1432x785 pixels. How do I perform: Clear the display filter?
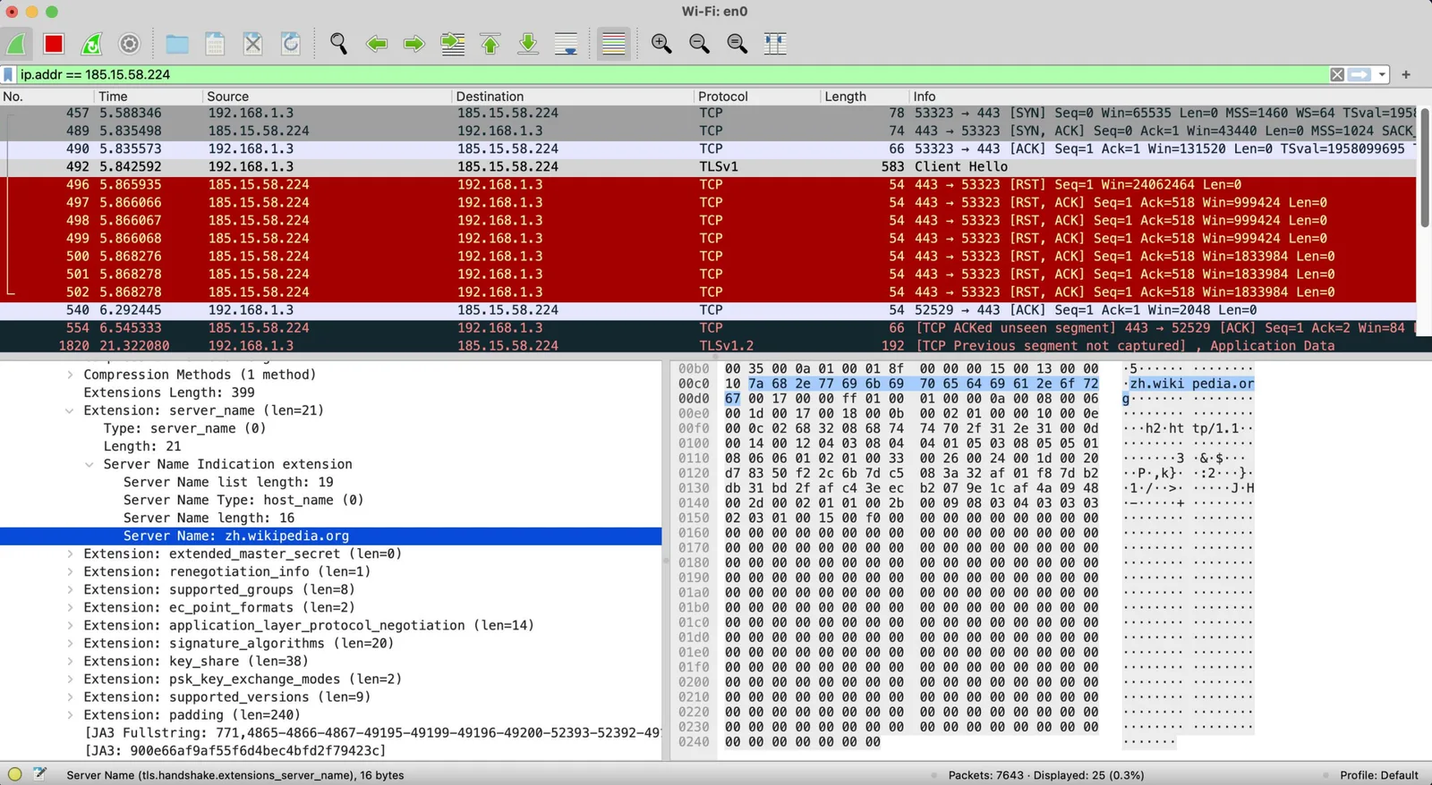(1337, 74)
